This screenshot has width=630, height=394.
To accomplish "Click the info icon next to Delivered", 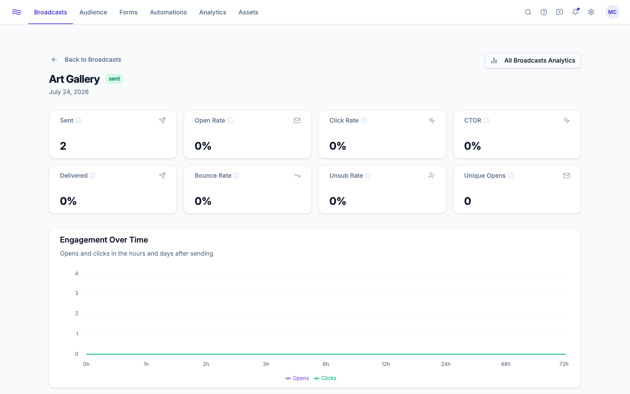I will tap(93, 176).
